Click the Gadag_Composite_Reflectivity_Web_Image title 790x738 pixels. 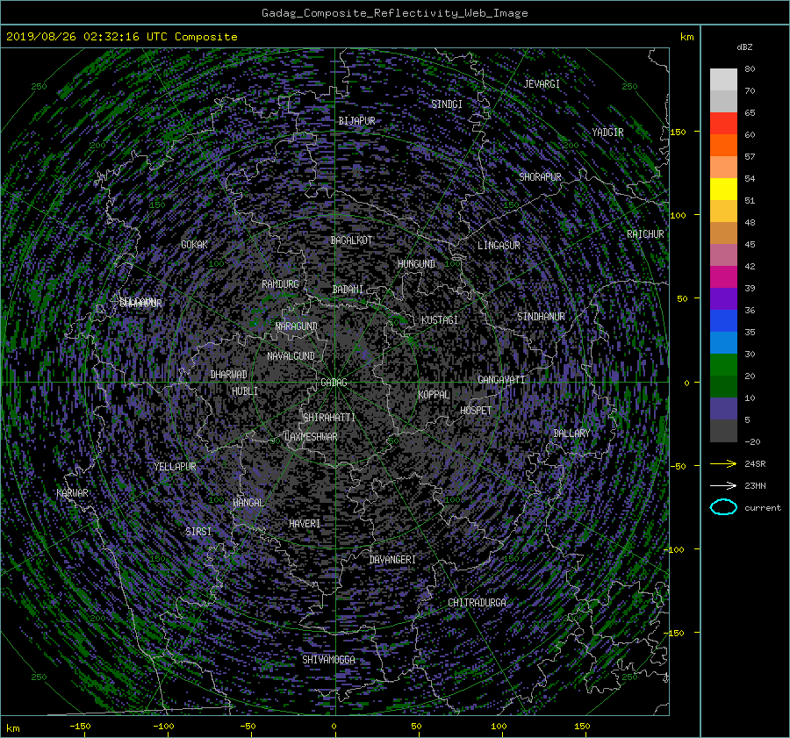(x=394, y=13)
